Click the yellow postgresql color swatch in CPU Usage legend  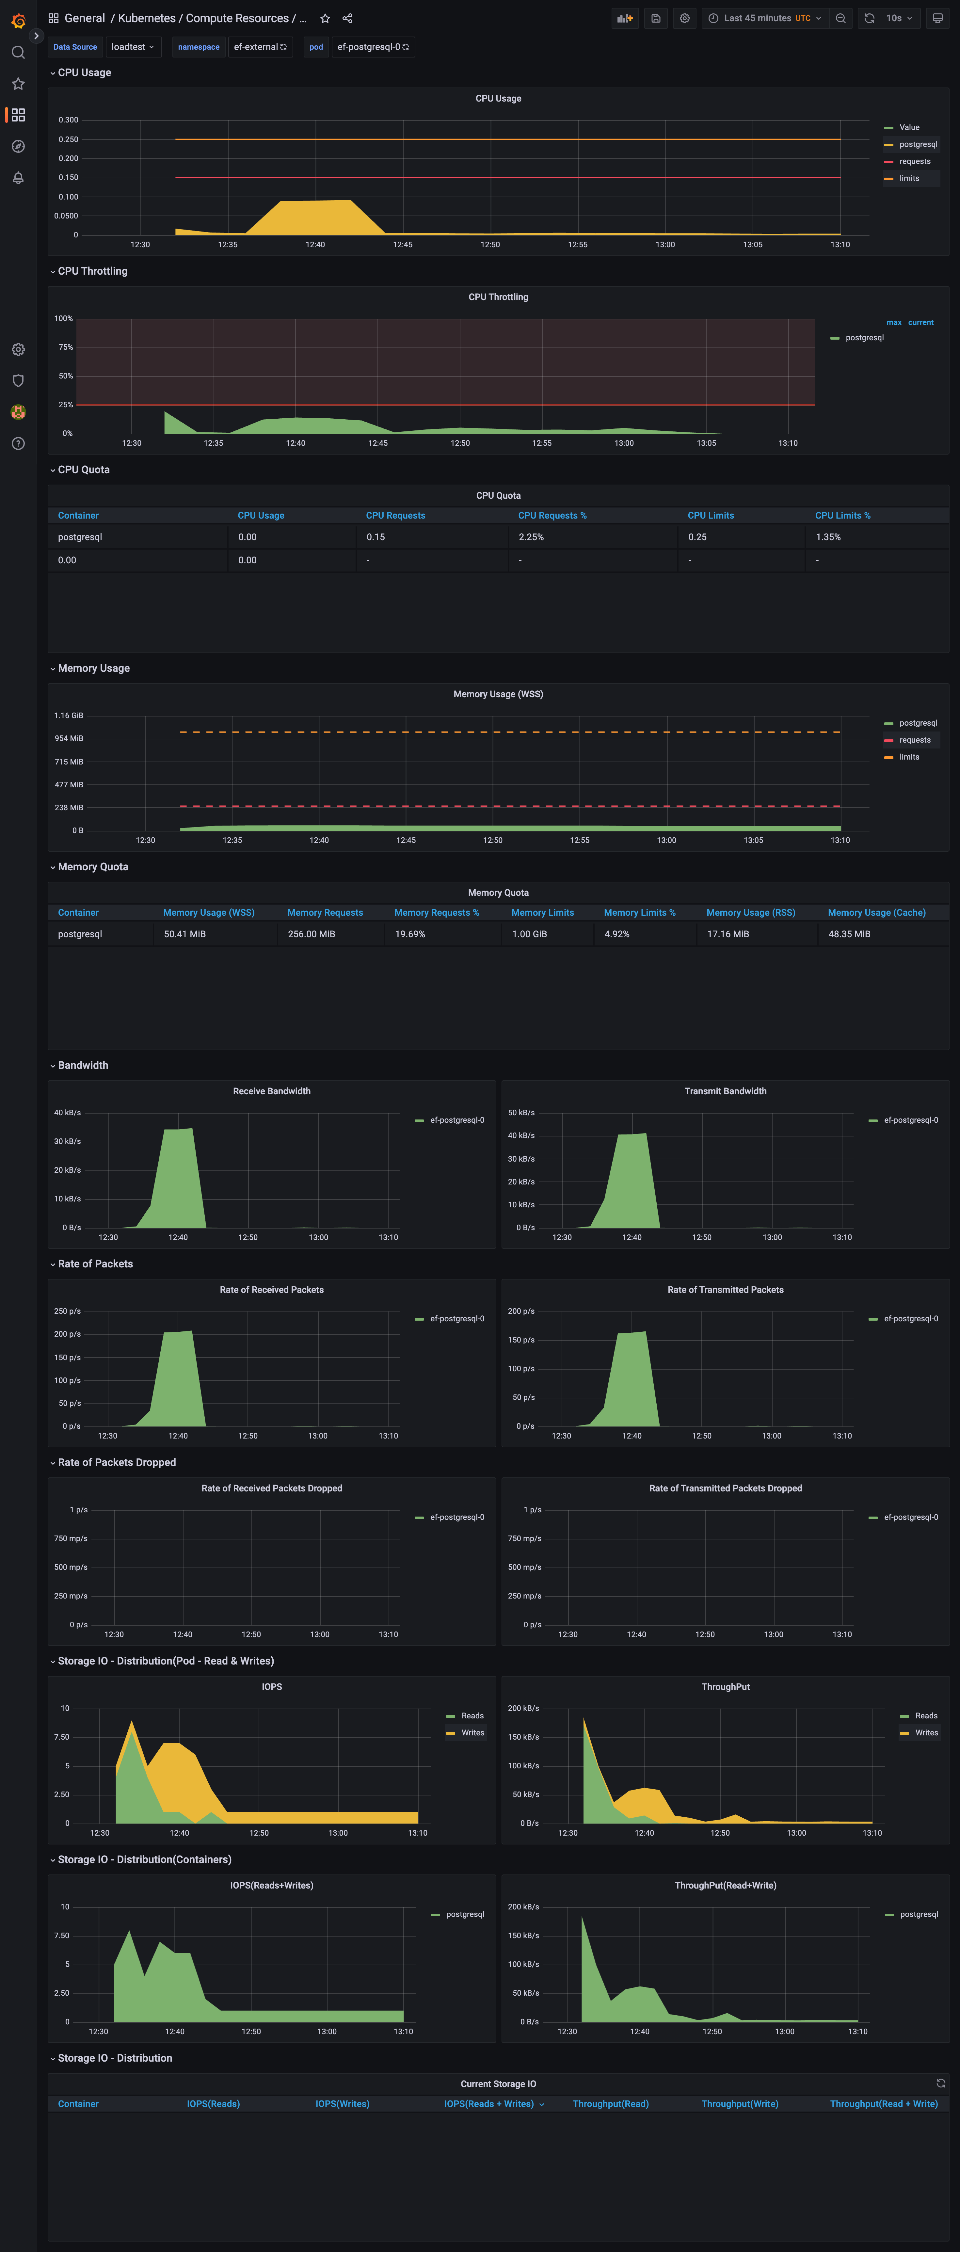pyautogui.click(x=888, y=145)
